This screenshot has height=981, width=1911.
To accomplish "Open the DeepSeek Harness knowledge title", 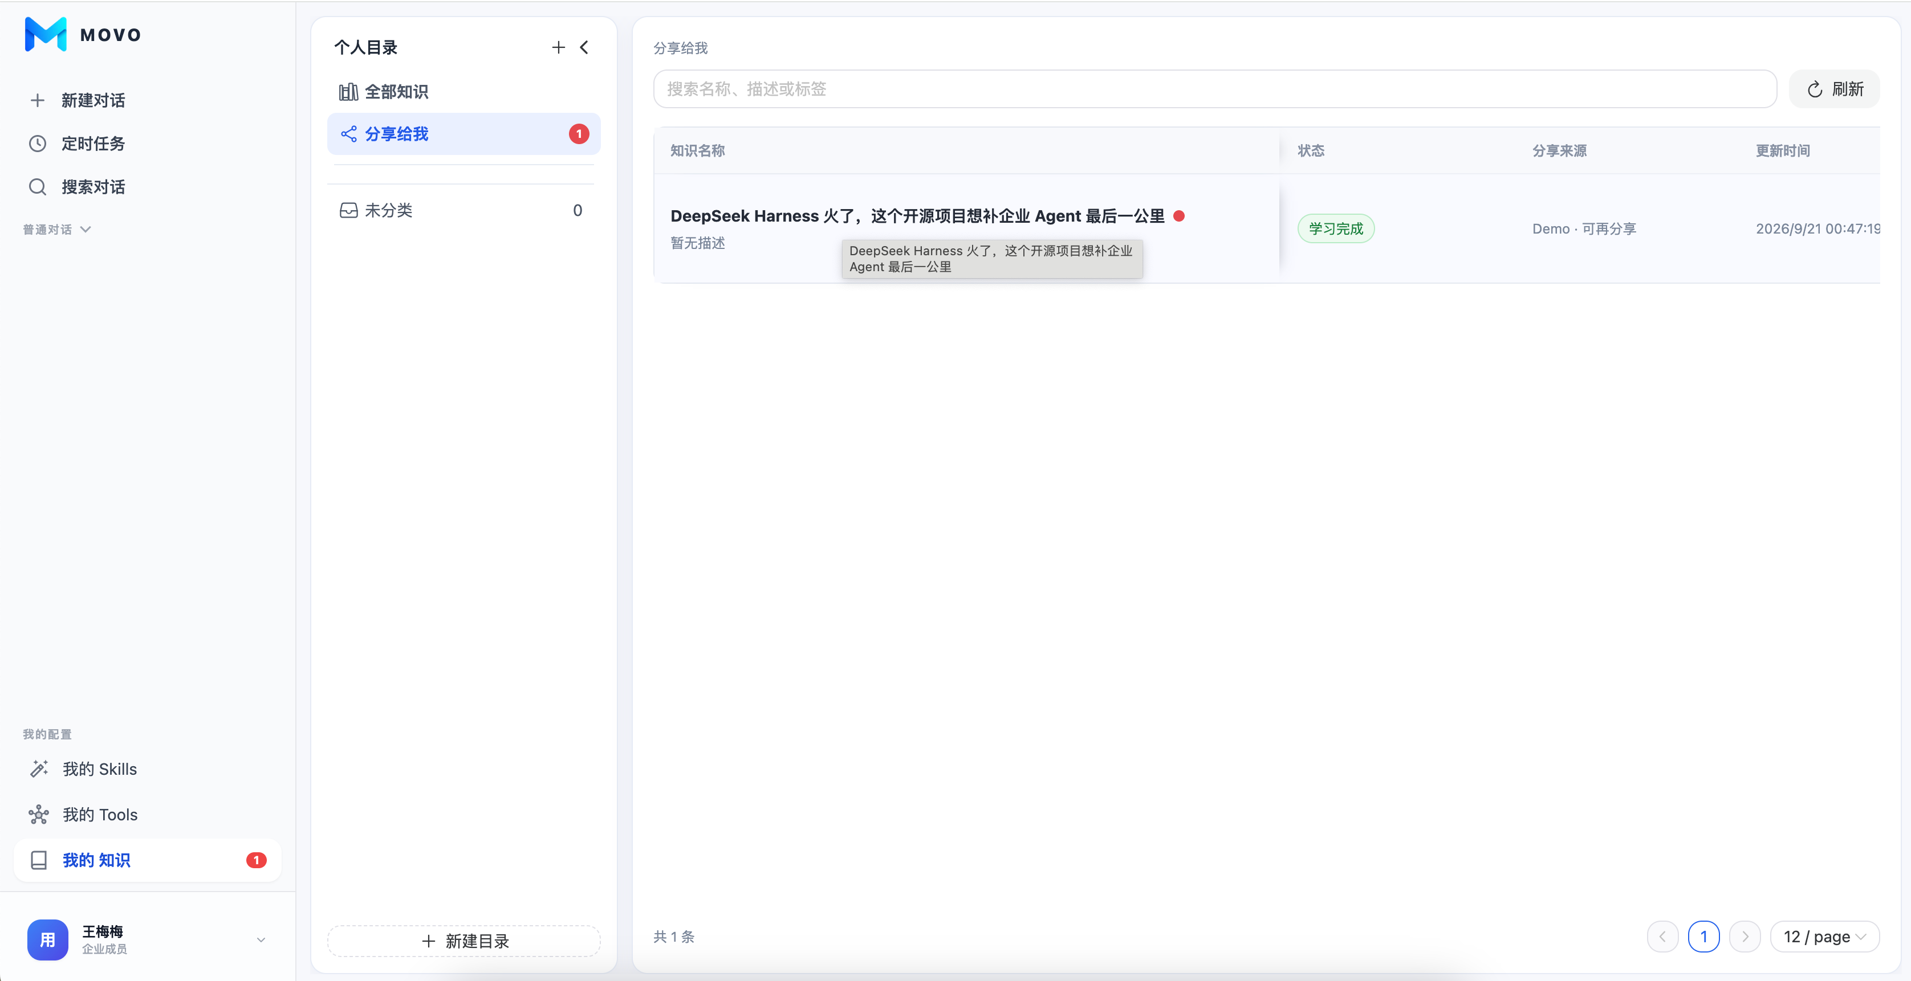I will 918,216.
